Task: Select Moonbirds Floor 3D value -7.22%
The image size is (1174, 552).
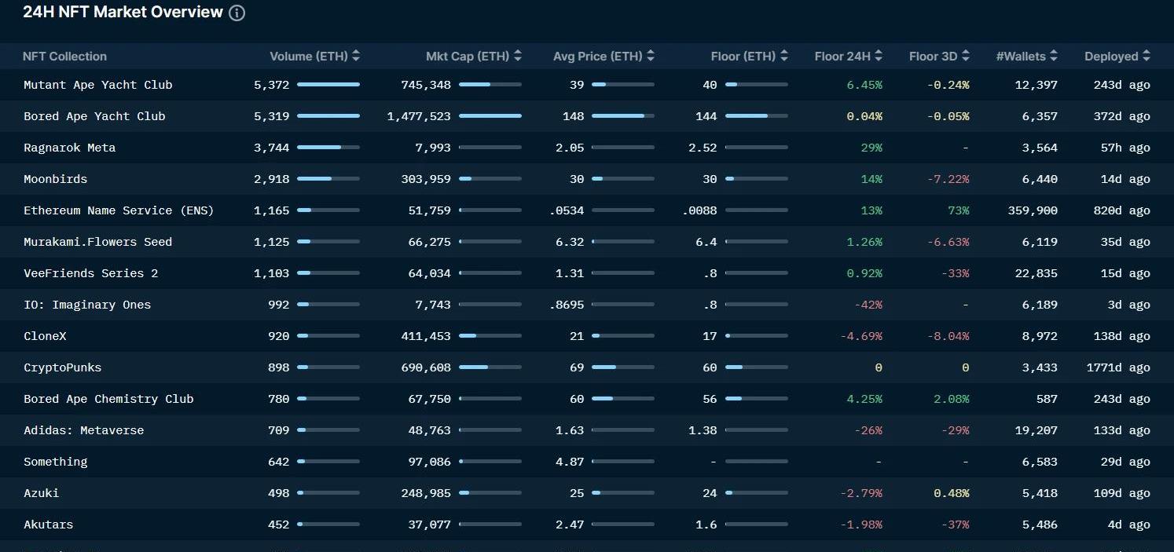Action: click(948, 179)
